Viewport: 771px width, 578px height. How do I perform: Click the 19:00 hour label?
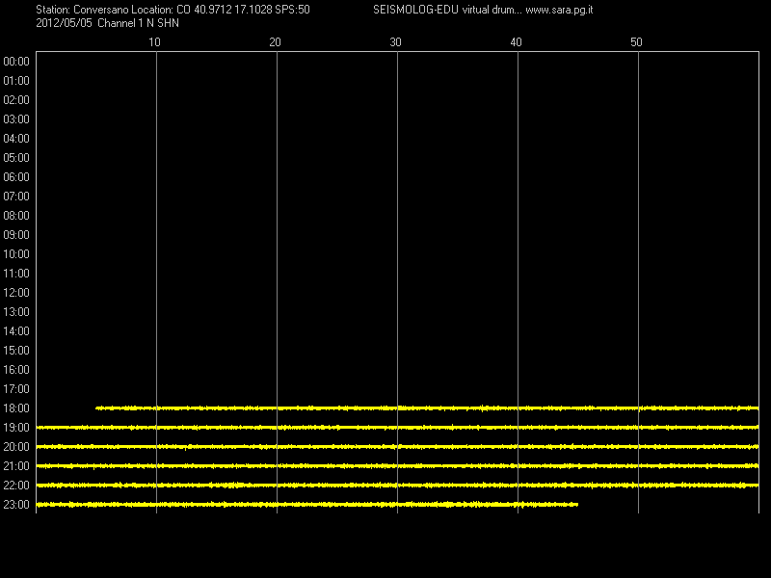tap(16, 428)
